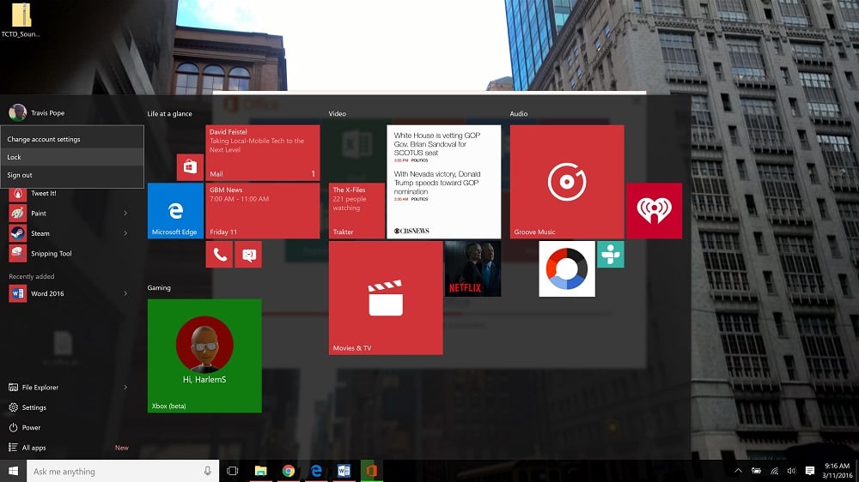Open the Phone tile

(x=220, y=255)
